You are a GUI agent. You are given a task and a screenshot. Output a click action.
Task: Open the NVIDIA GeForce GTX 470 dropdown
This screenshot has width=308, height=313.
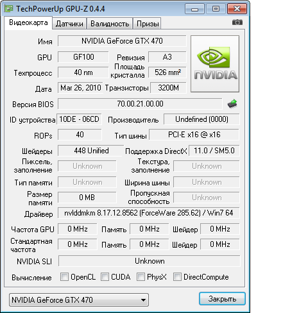pos(79,300)
